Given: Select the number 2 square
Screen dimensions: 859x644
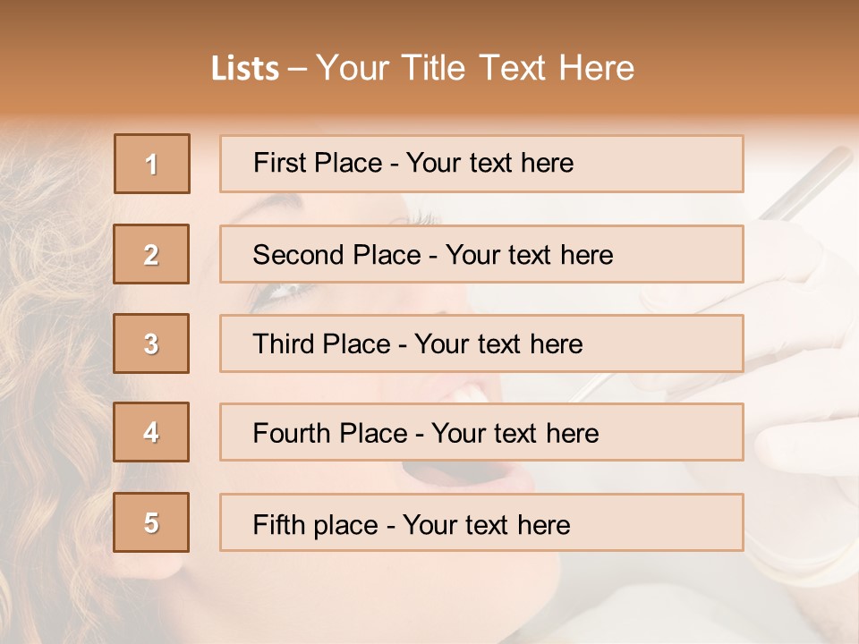Looking at the screenshot, I should click(x=152, y=254).
